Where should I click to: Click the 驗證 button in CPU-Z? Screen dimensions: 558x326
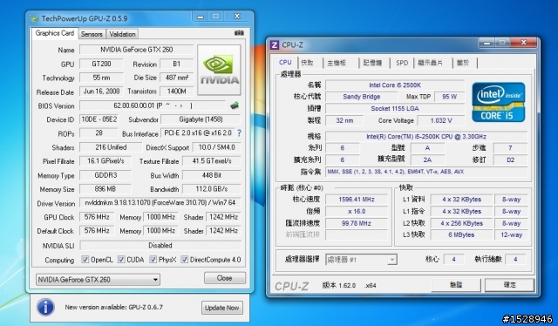point(456,285)
